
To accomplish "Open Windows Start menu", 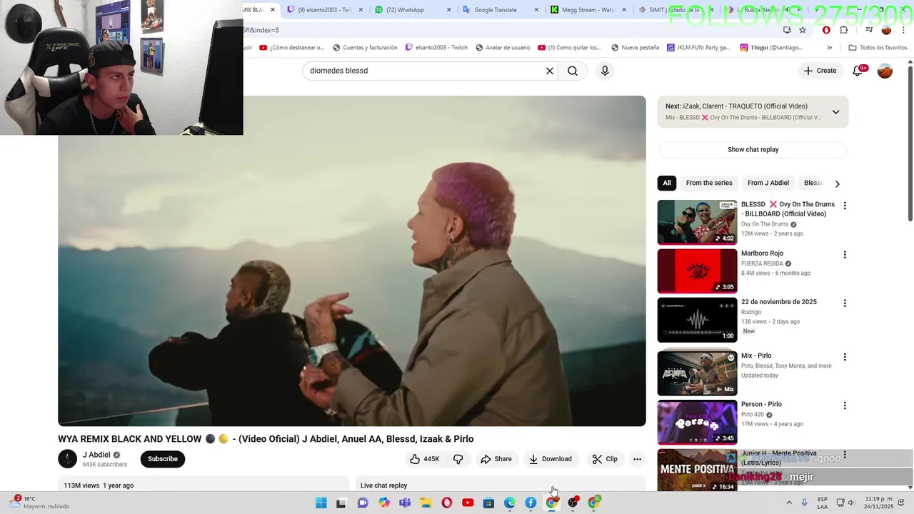I will (321, 503).
